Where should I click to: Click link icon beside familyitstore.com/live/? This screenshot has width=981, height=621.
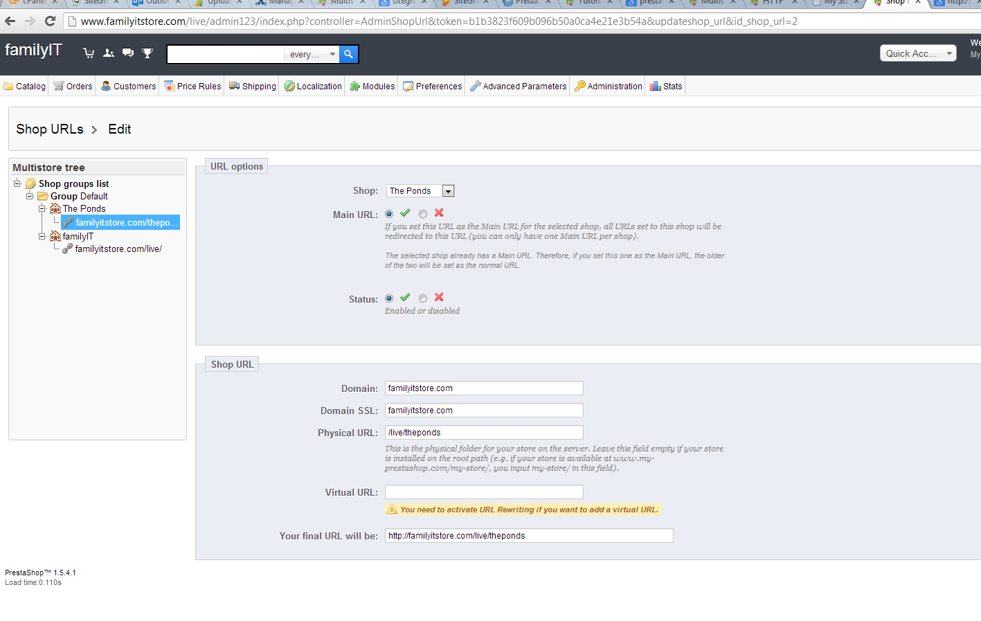tap(68, 249)
